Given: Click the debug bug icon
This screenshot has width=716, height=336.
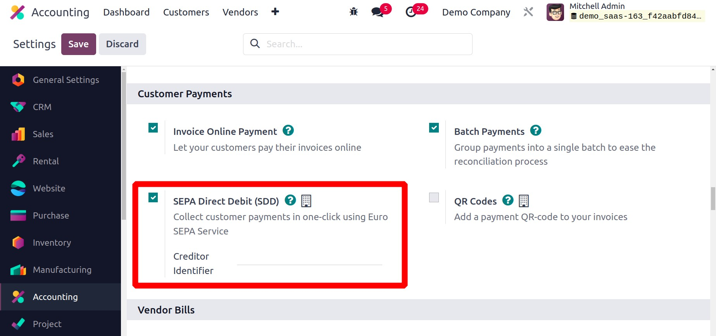Looking at the screenshot, I should [354, 12].
